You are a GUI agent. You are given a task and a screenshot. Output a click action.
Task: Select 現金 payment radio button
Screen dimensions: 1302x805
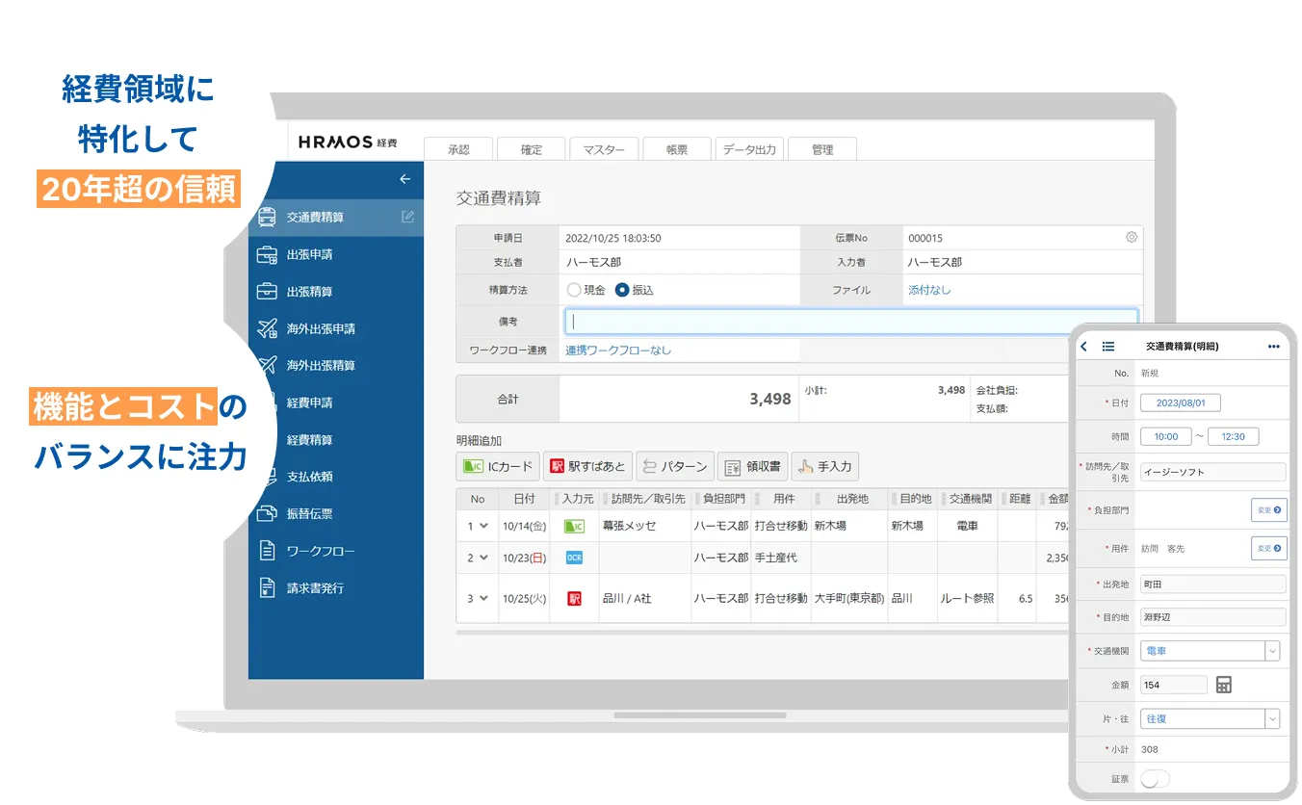pyautogui.click(x=574, y=290)
